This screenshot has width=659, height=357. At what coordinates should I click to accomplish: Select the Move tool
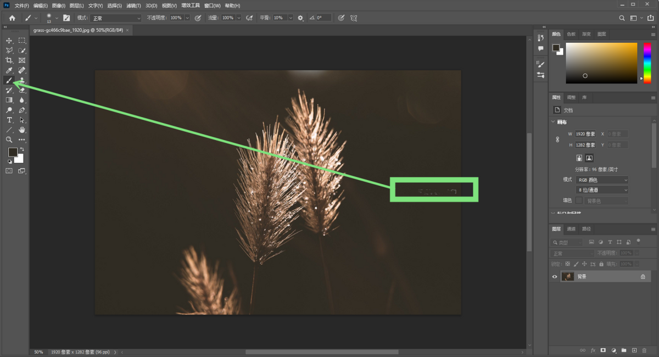click(x=9, y=41)
